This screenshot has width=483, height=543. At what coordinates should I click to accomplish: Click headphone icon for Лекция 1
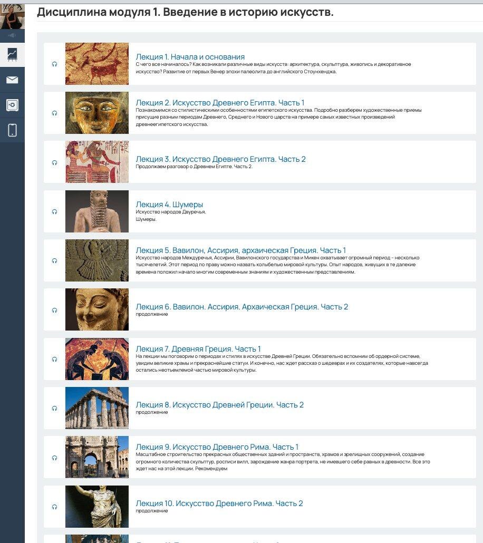coord(54,64)
